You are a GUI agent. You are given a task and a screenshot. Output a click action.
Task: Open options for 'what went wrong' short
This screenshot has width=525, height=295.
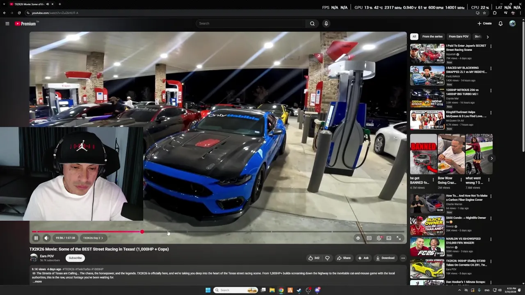click(x=489, y=179)
